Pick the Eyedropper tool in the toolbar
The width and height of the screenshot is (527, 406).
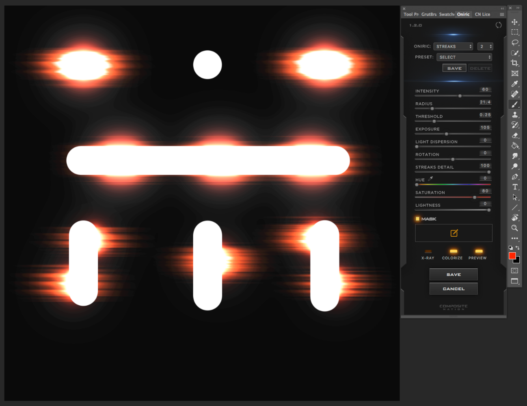tap(514, 84)
